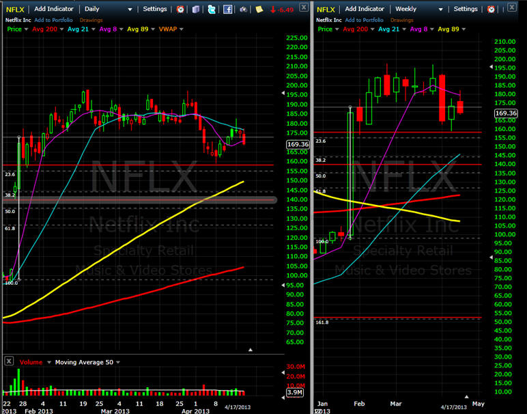Click the stacked pages icon in Daily chart toolbar
Screen dimensions: 527x414
tap(196, 10)
